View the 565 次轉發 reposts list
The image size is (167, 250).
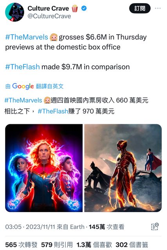[21, 245]
